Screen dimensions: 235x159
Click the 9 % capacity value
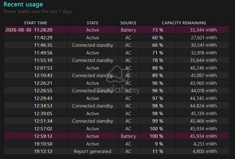tap(159, 144)
